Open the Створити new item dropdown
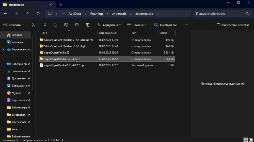 click(x=13, y=25)
